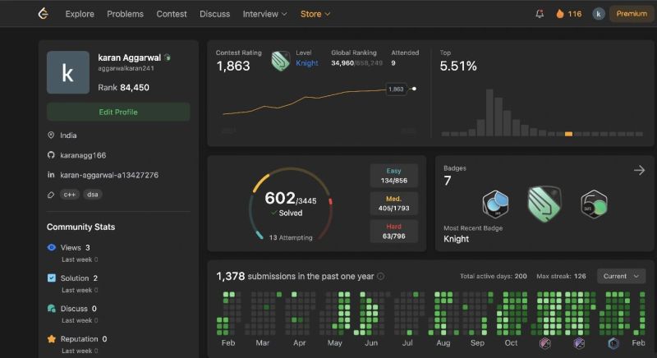Expand the Store dropdown menu
The height and width of the screenshot is (358, 657).
(315, 14)
